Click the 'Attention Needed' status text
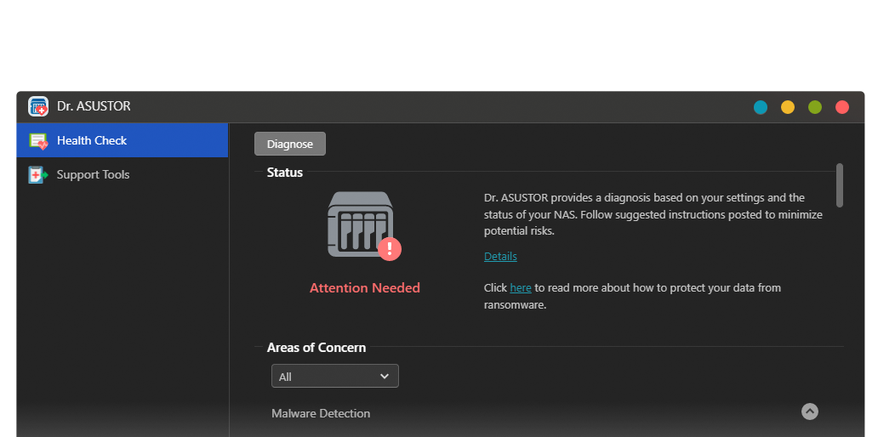Screen dimensions: 878x437 coord(364,288)
